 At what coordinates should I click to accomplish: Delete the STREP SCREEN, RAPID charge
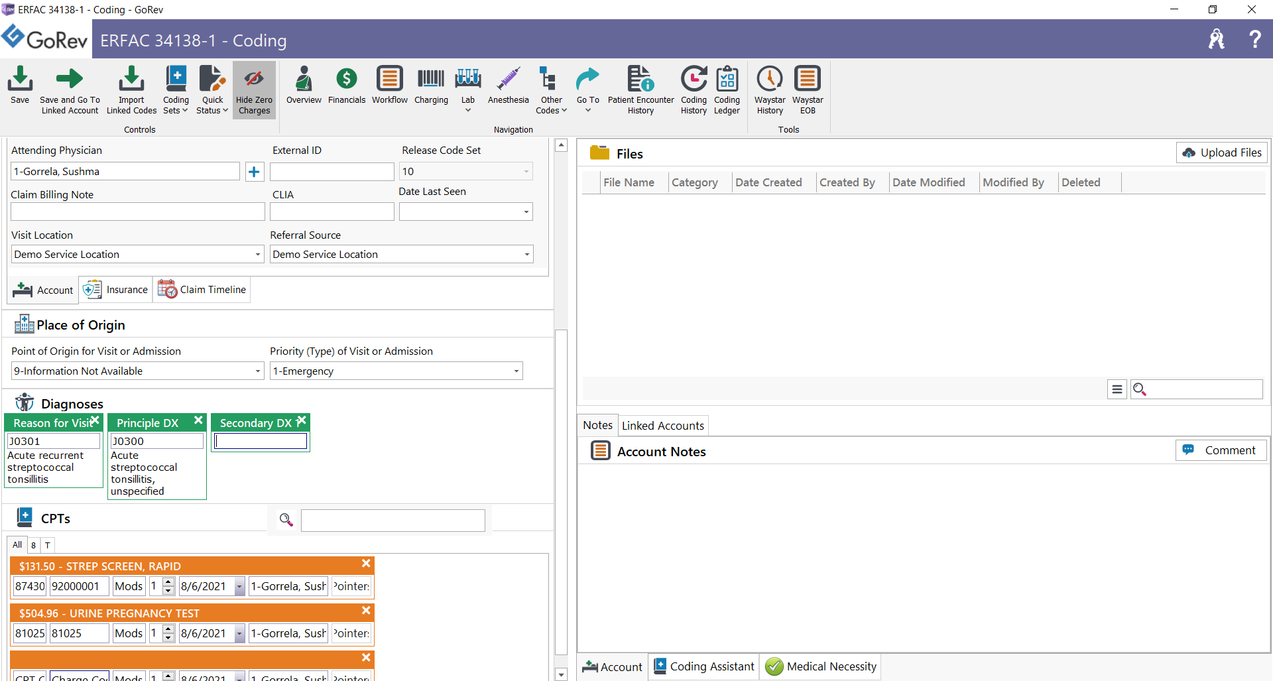coord(366,564)
